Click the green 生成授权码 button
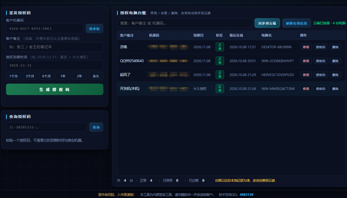The image size is (347, 198). click(x=55, y=89)
